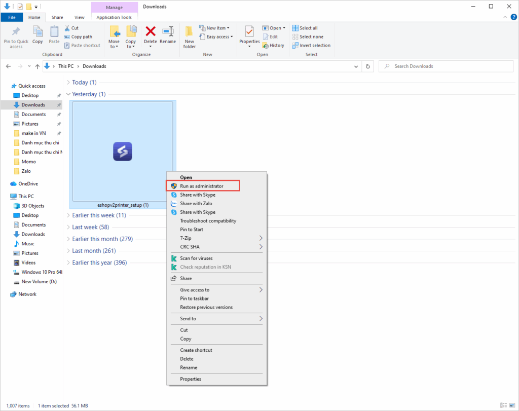This screenshot has height=411, width=519.
Task: Click the Refresh button beside address bar
Action: tap(368, 66)
